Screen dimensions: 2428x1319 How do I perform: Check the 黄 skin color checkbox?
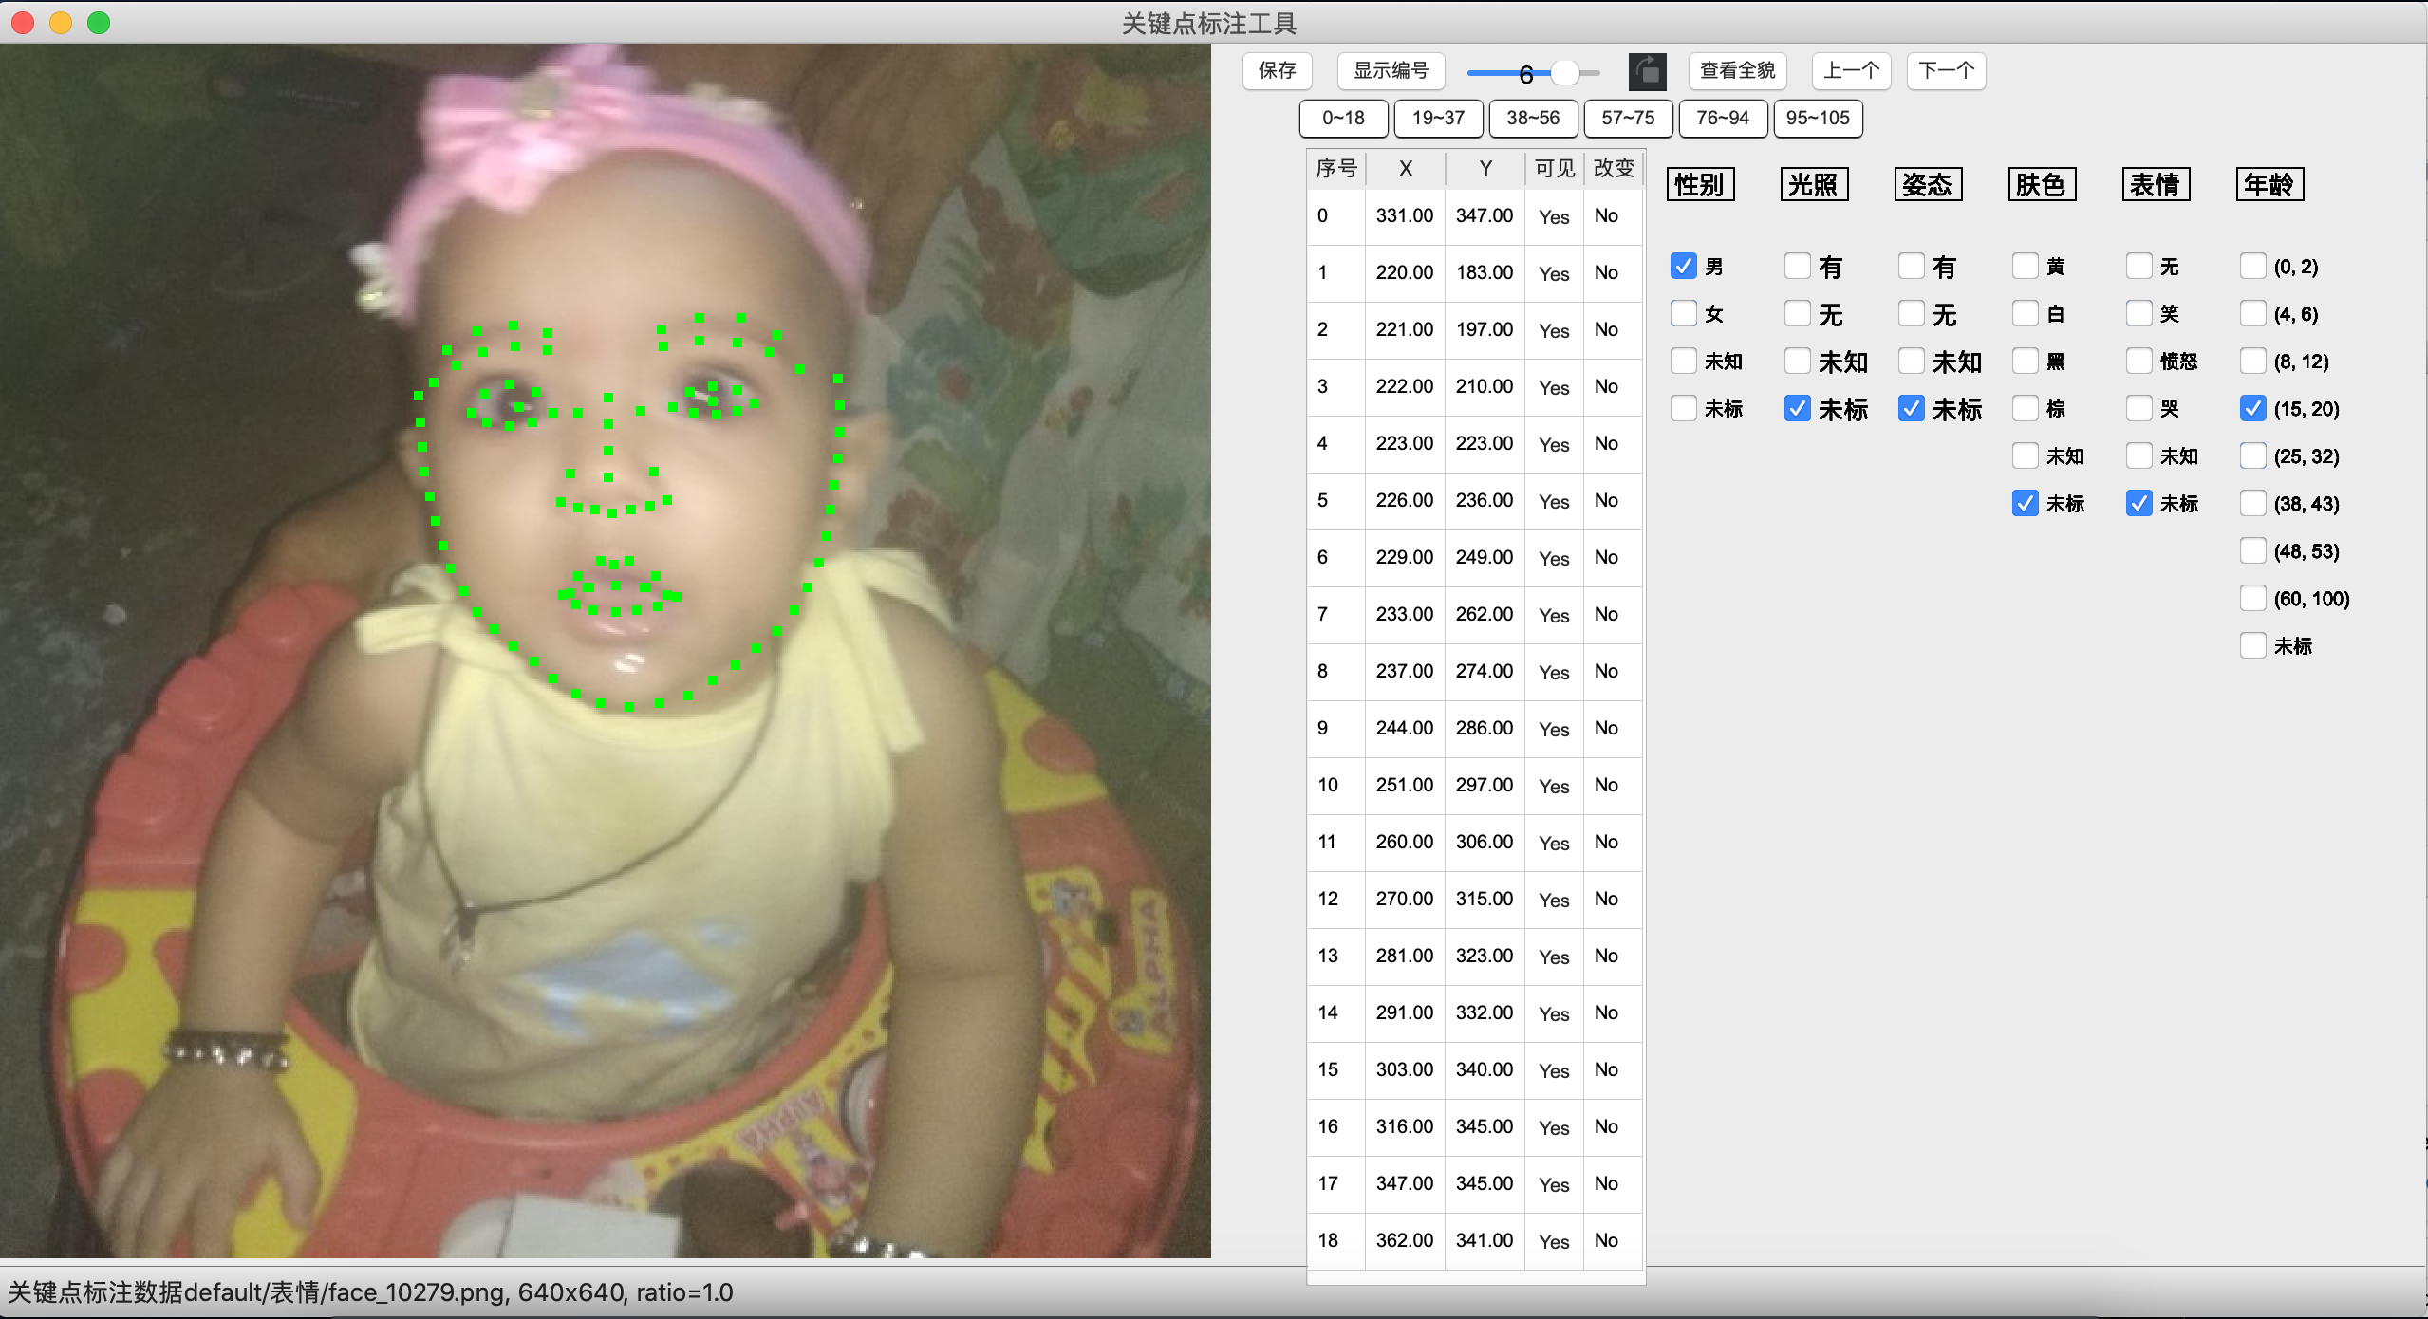point(2025,266)
